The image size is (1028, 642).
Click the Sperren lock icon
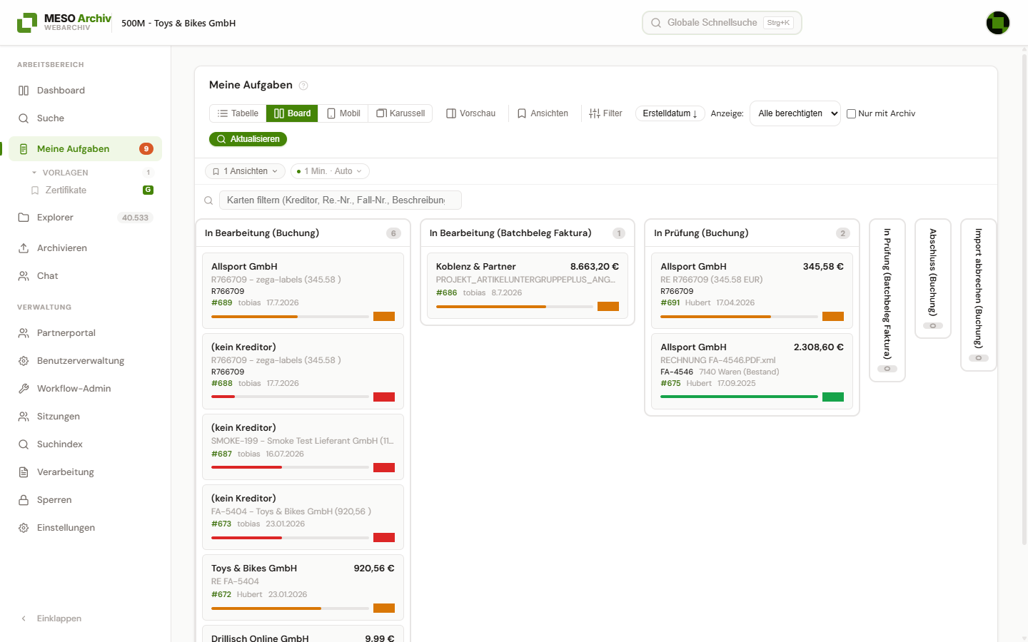pyautogui.click(x=24, y=500)
